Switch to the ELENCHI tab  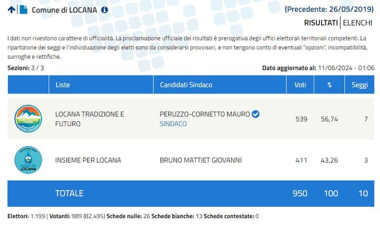pyautogui.click(x=358, y=22)
